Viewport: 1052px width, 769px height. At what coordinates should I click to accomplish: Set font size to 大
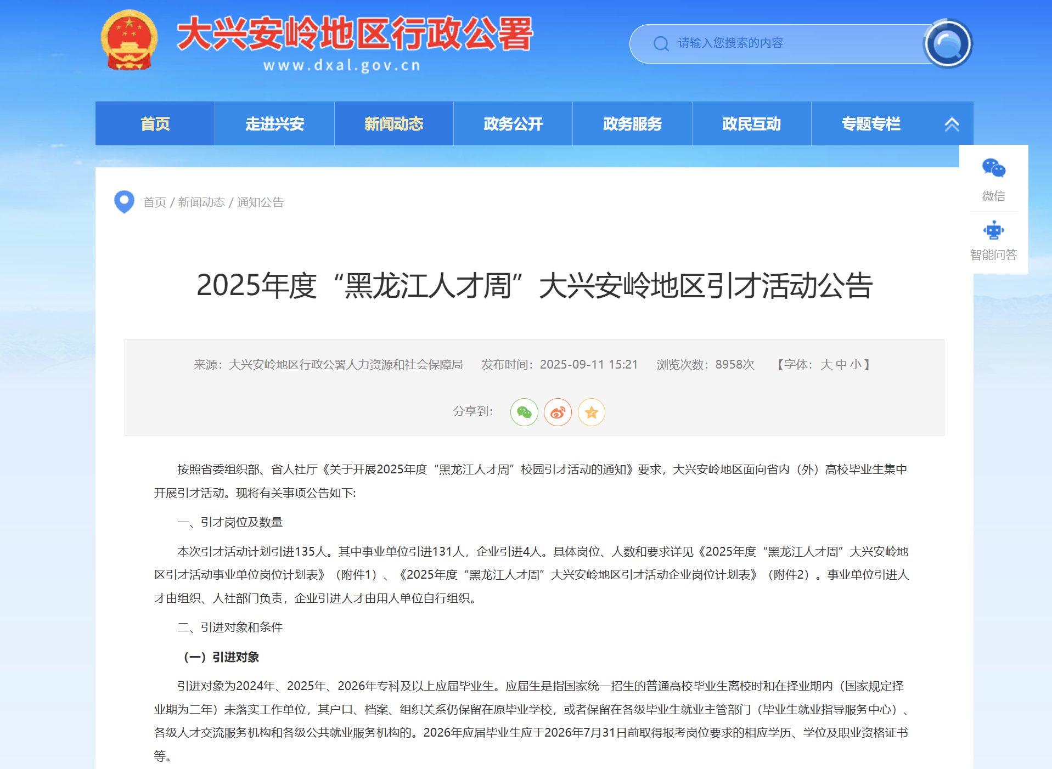point(826,365)
